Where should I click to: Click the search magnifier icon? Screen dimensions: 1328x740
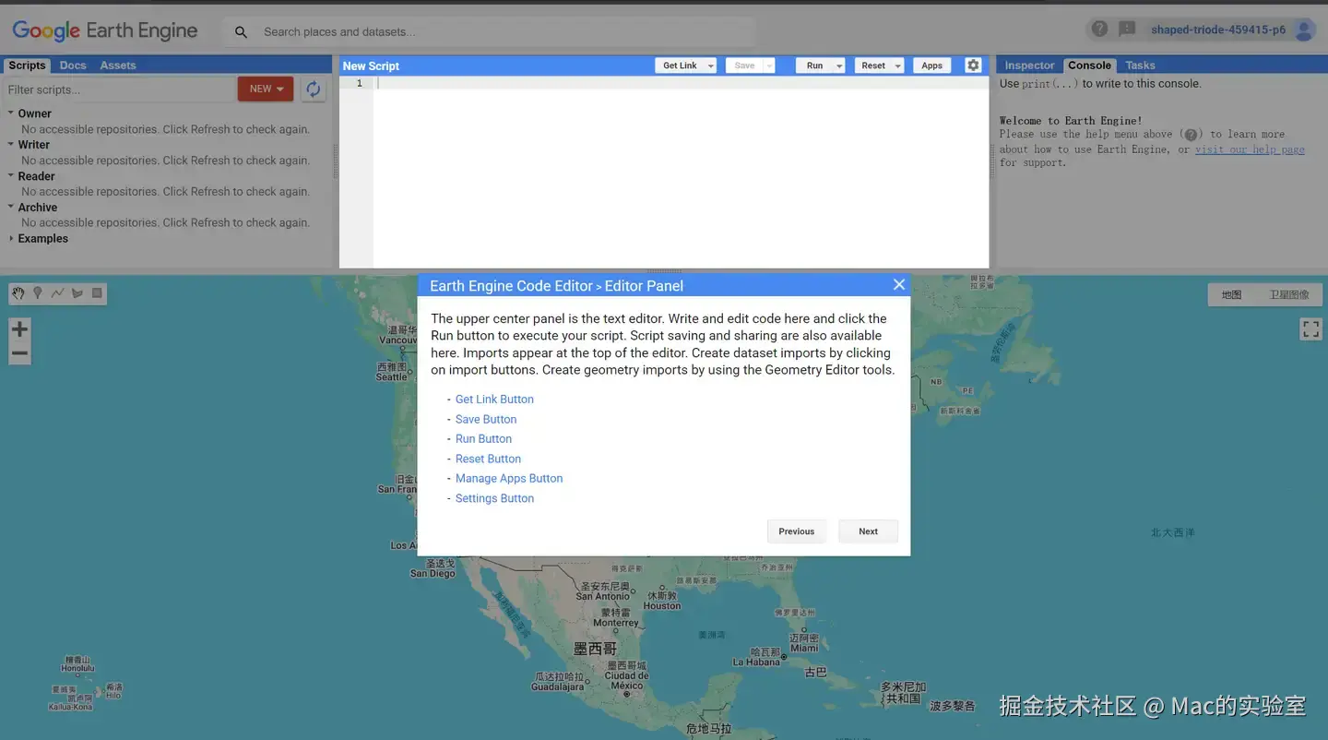coord(241,32)
